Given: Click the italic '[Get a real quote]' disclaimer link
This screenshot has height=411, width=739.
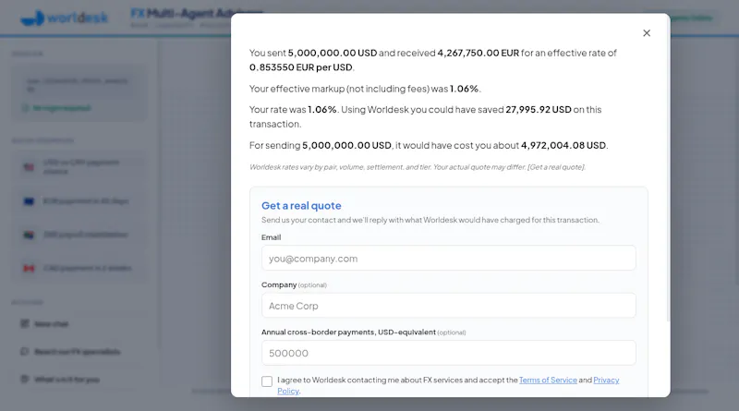Looking at the screenshot, I should click(x=556, y=167).
